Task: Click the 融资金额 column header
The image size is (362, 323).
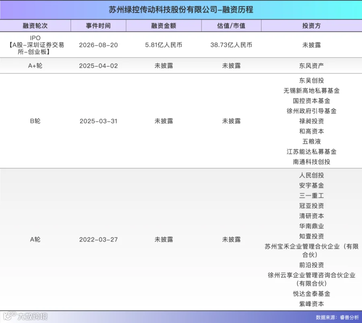Action: click(x=164, y=26)
